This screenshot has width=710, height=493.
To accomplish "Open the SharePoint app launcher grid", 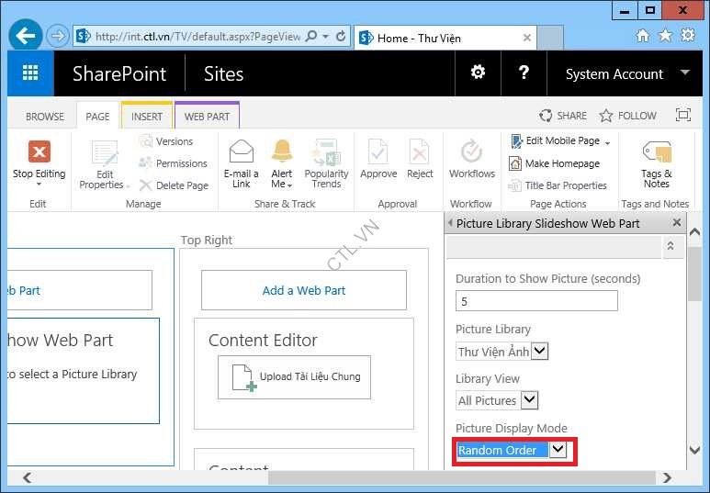I will point(30,73).
